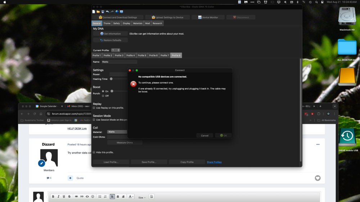Insert emoji via smiley icon in editor

pyautogui.click(x=93, y=197)
